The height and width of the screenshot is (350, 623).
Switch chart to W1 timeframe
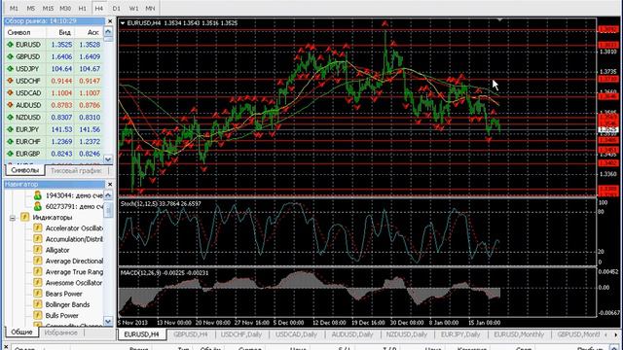pyautogui.click(x=133, y=8)
